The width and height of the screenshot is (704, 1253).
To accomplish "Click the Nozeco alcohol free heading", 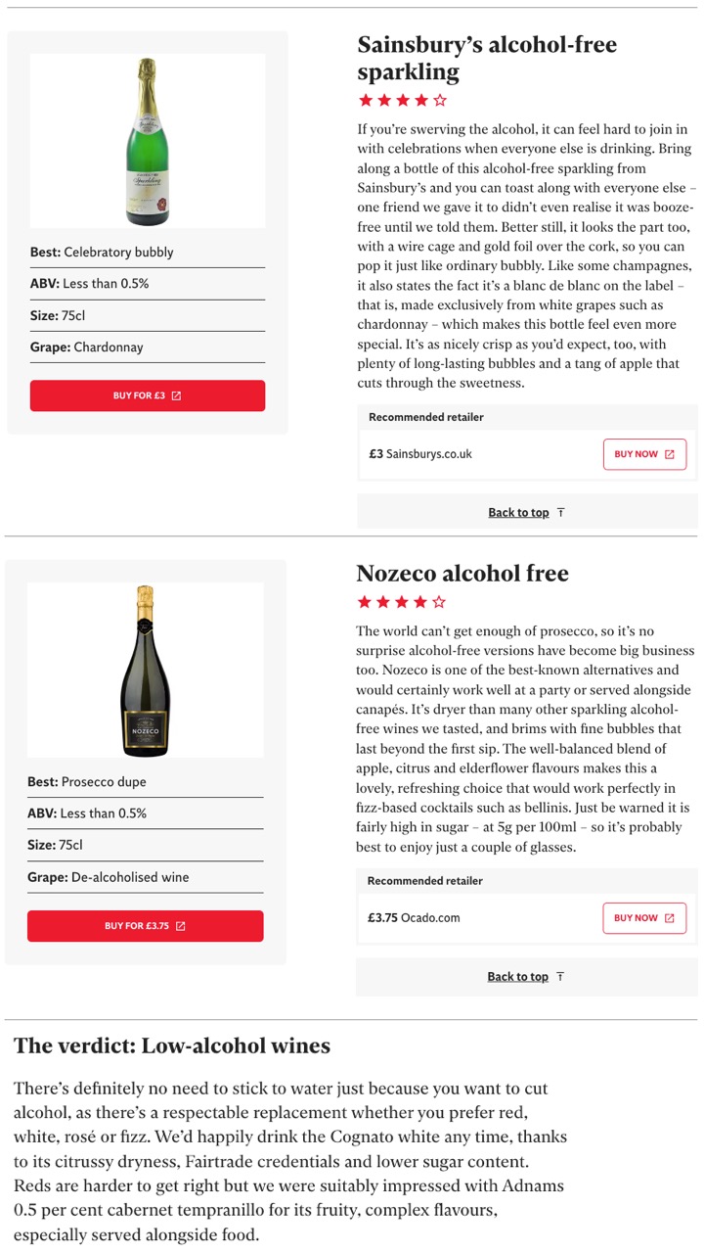I will pos(462,573).
